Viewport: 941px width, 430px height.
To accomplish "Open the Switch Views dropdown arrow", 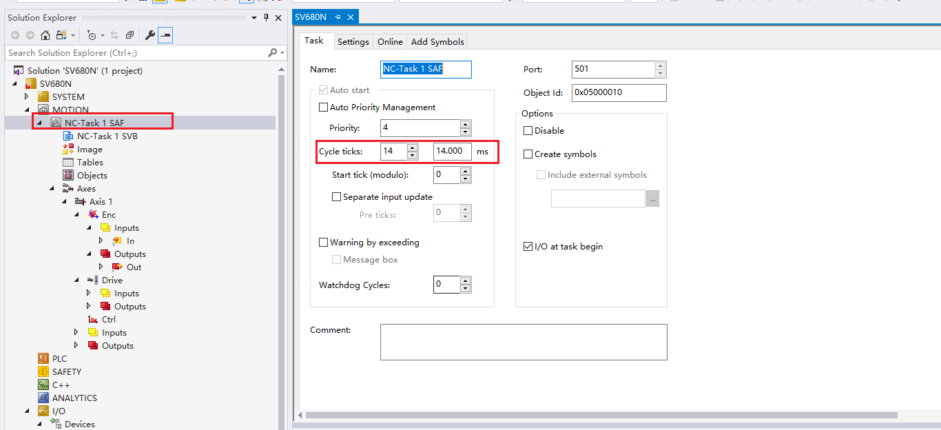I will (x=72, y=35).
